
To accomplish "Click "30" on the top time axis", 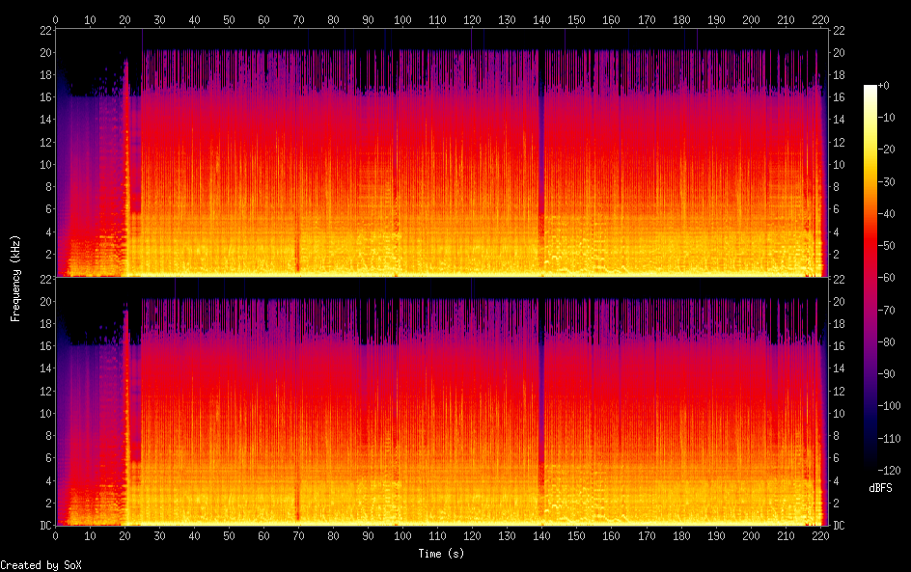I will [159, 20].
